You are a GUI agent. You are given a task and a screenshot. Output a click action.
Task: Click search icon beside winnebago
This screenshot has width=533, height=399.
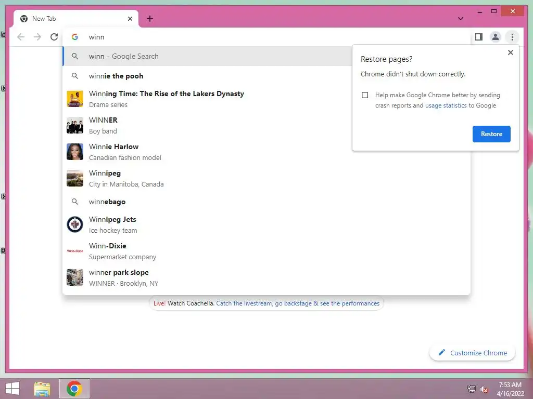[x=75, y=202]
